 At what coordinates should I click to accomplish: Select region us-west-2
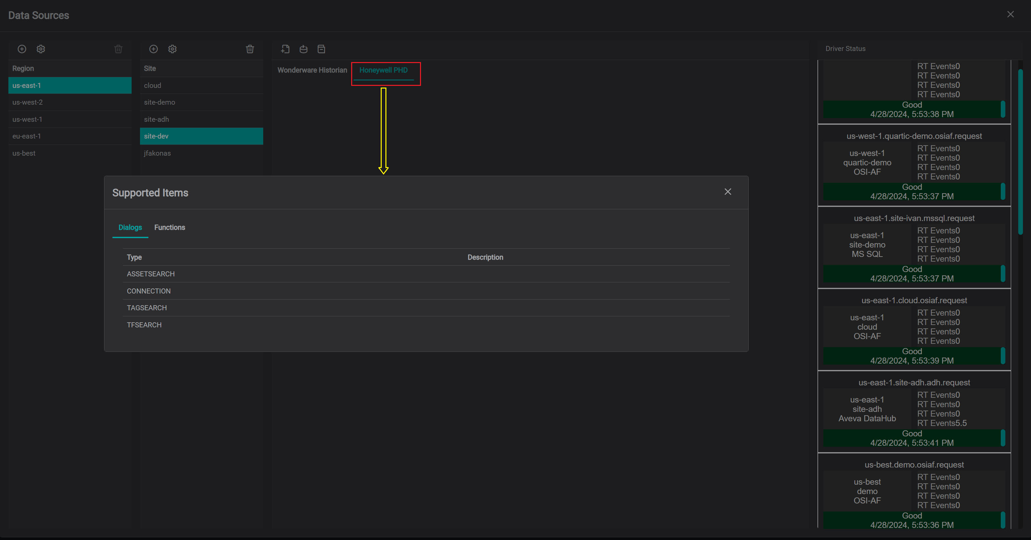tap(70, 102)
